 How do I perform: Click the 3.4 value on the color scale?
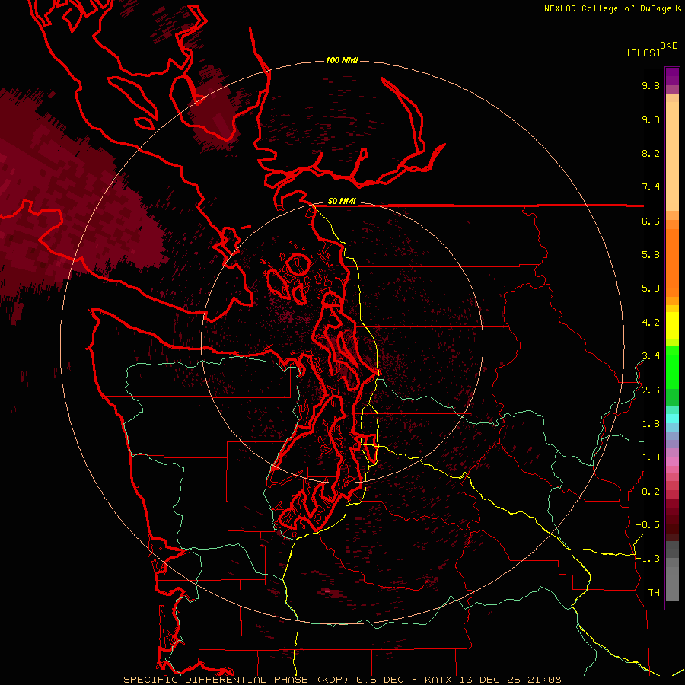(x=651, y=356)
